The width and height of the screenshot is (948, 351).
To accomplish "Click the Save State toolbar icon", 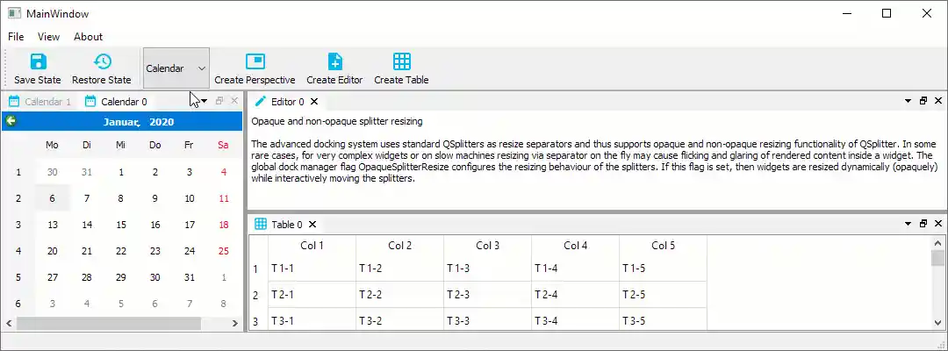I will 38,61.
